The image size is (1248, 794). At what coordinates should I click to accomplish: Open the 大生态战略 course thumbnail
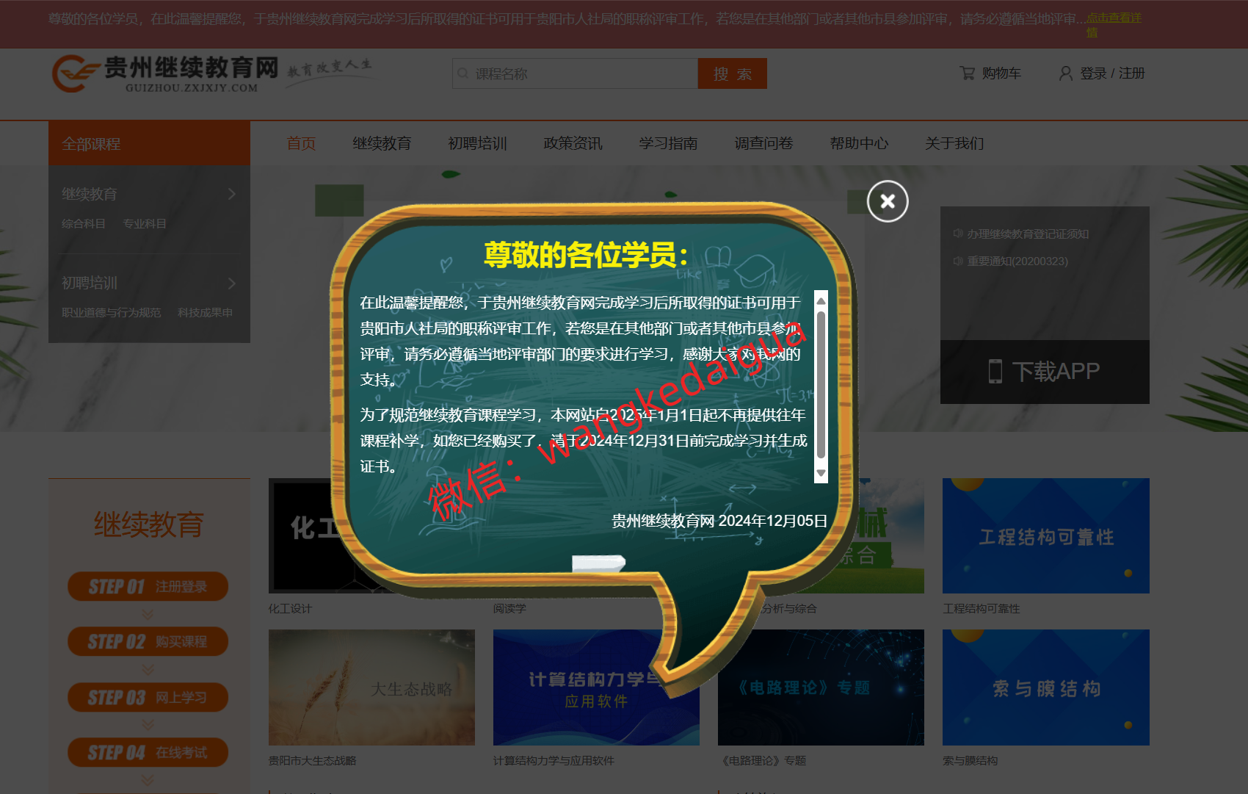click(371, 687)
